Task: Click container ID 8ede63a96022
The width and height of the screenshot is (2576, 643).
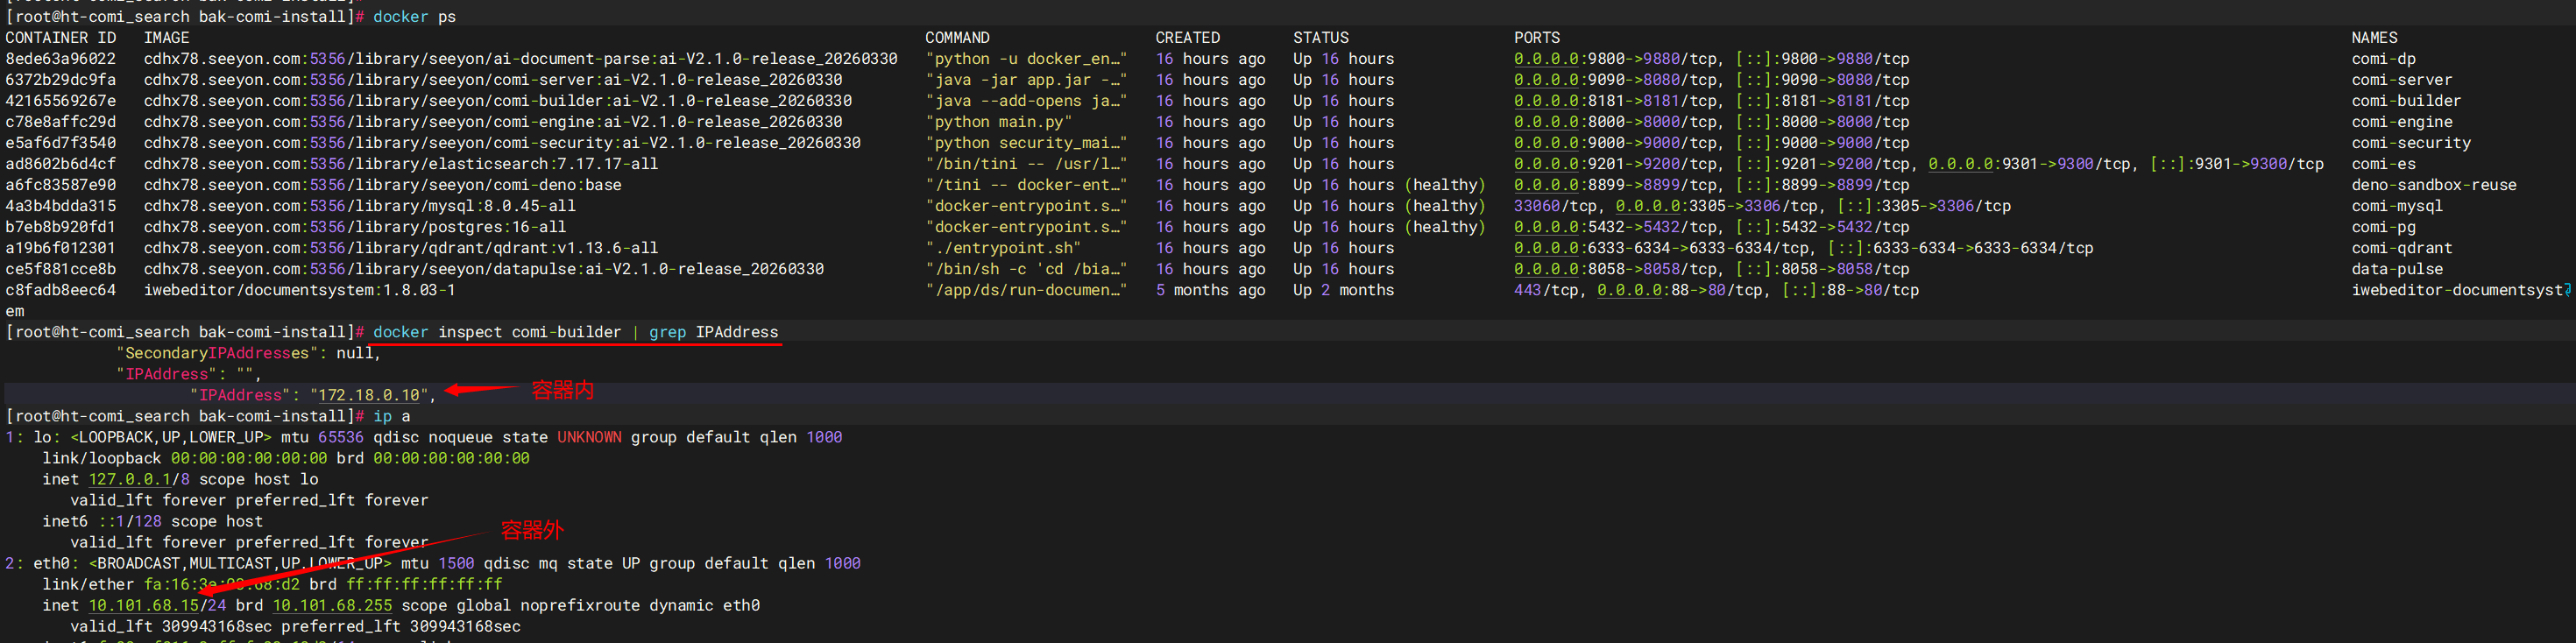Action: [60, 59]
